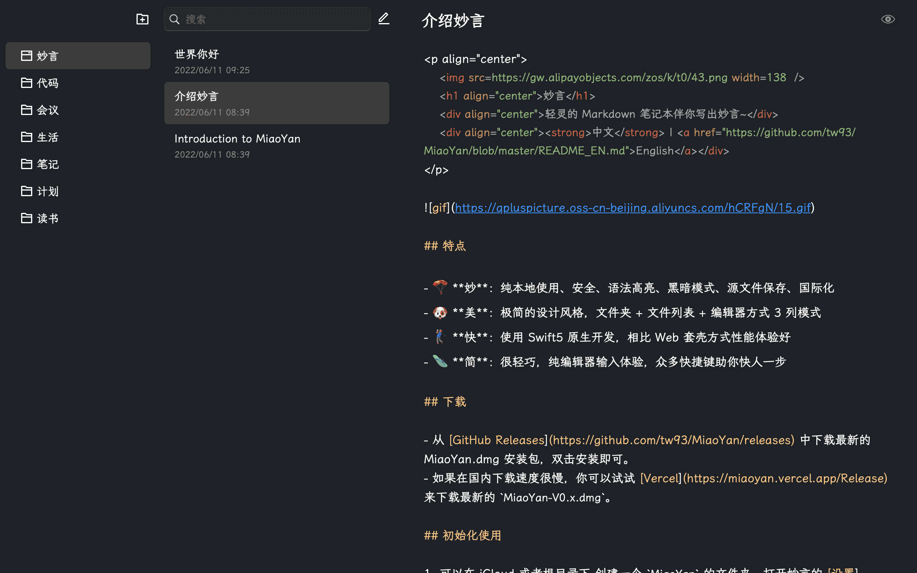Start a new note using the pencil icon
Image resolution: width=917 pixels, height=573 pixels.
383,19
